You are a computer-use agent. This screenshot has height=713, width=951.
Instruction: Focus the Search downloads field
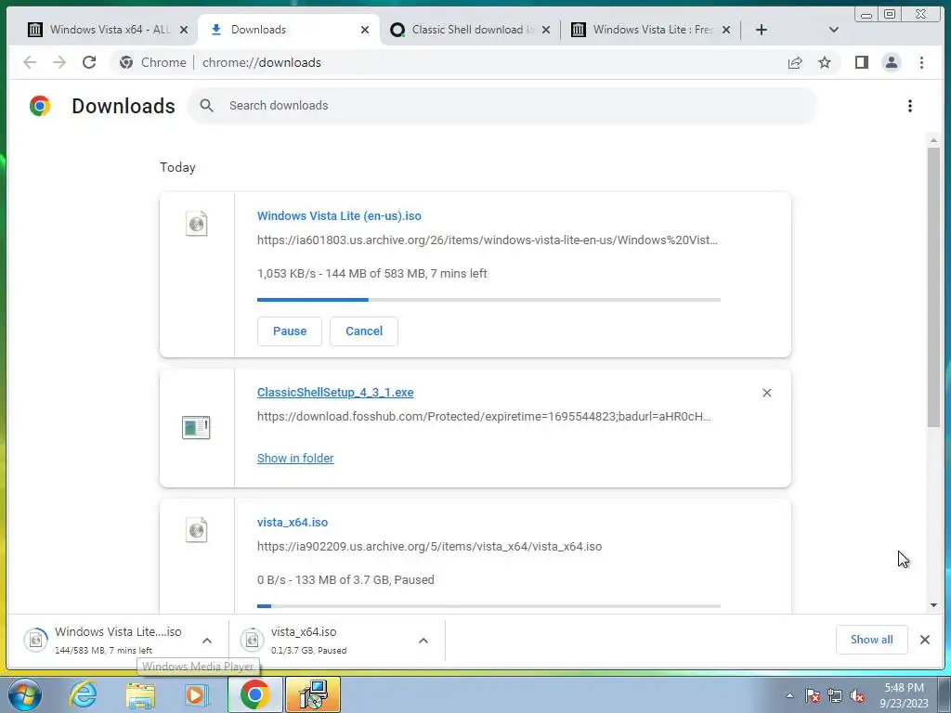502,106
